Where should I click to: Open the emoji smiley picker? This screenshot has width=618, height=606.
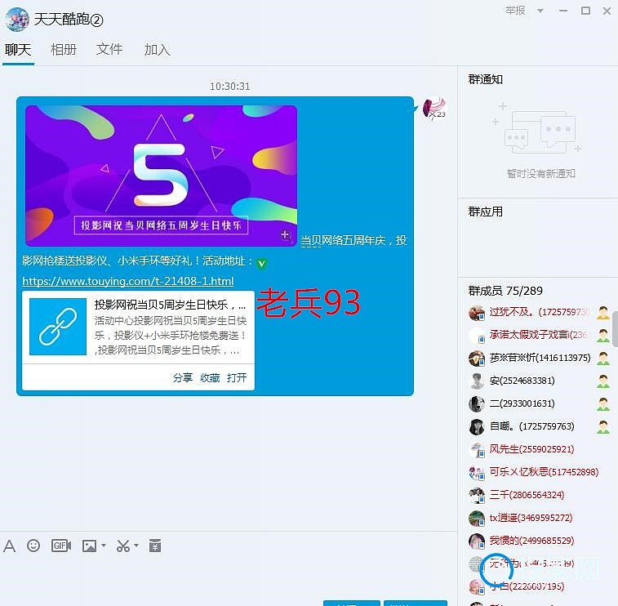33,546
